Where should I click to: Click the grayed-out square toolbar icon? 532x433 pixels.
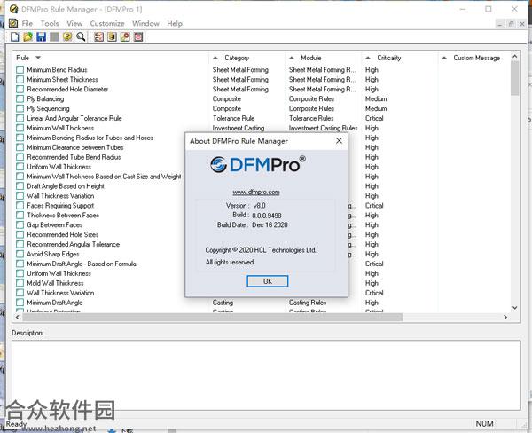54,36
